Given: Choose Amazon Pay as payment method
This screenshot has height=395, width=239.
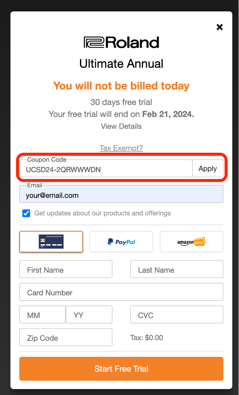Looking at the screenshot, I should point(191,241).
